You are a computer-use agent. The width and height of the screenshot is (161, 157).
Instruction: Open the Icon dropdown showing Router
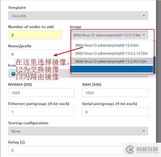tap(78, 73)
